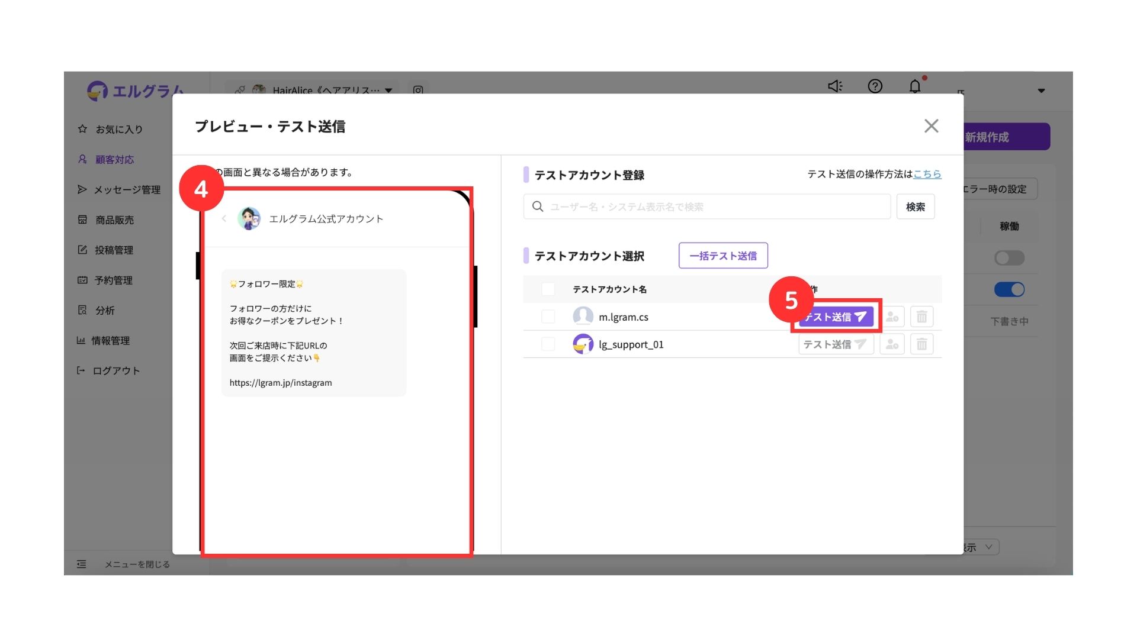The image size is (1137, 639).
Task: Toggle the blue active (稼働) switch
Action: pyautogui.click(x=1009, y=289)
